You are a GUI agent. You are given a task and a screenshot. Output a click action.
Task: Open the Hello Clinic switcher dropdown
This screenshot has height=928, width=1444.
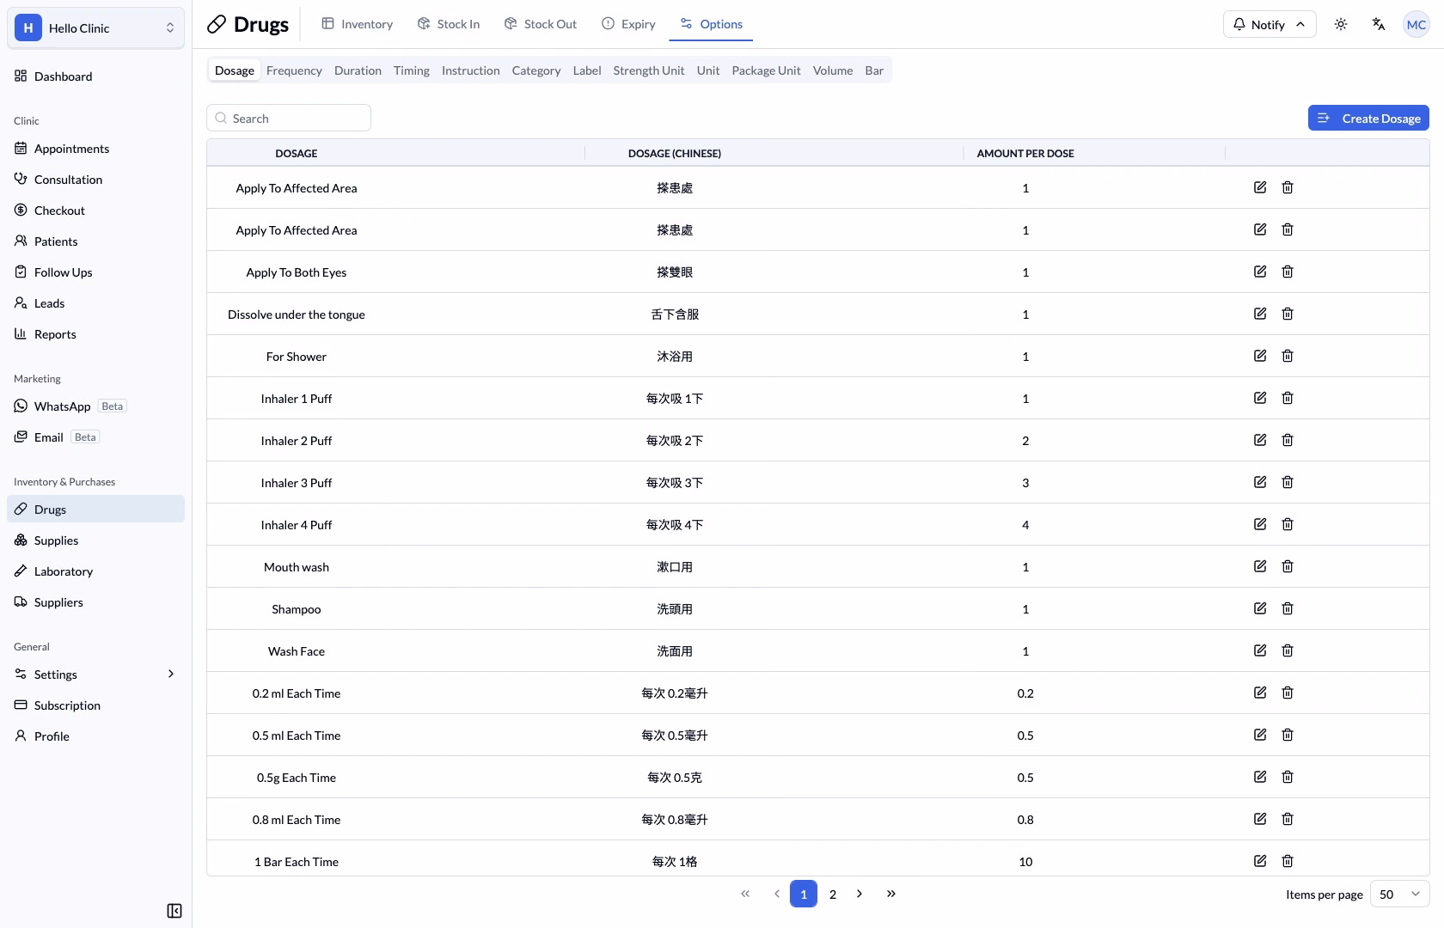[x=95, y=27]
